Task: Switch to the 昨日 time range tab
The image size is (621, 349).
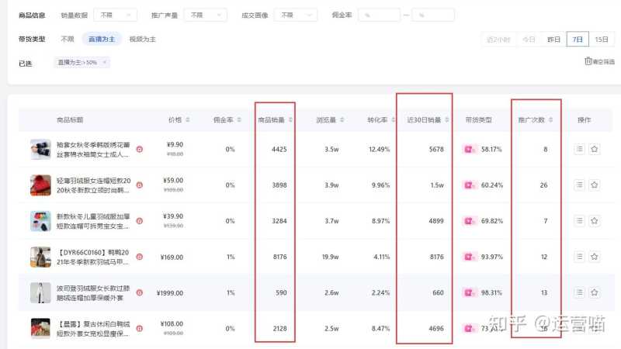Action: click(553, 39)
